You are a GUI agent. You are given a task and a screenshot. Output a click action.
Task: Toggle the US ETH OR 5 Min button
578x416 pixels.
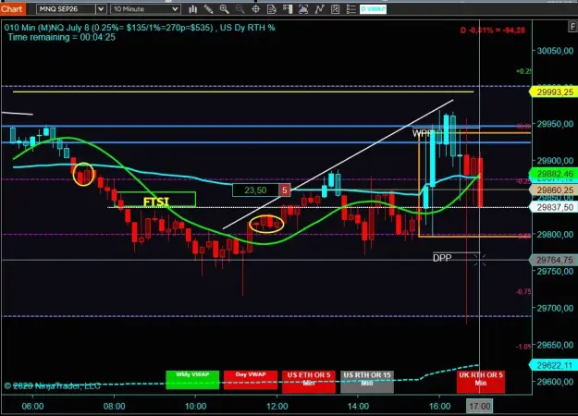point(309,382)
